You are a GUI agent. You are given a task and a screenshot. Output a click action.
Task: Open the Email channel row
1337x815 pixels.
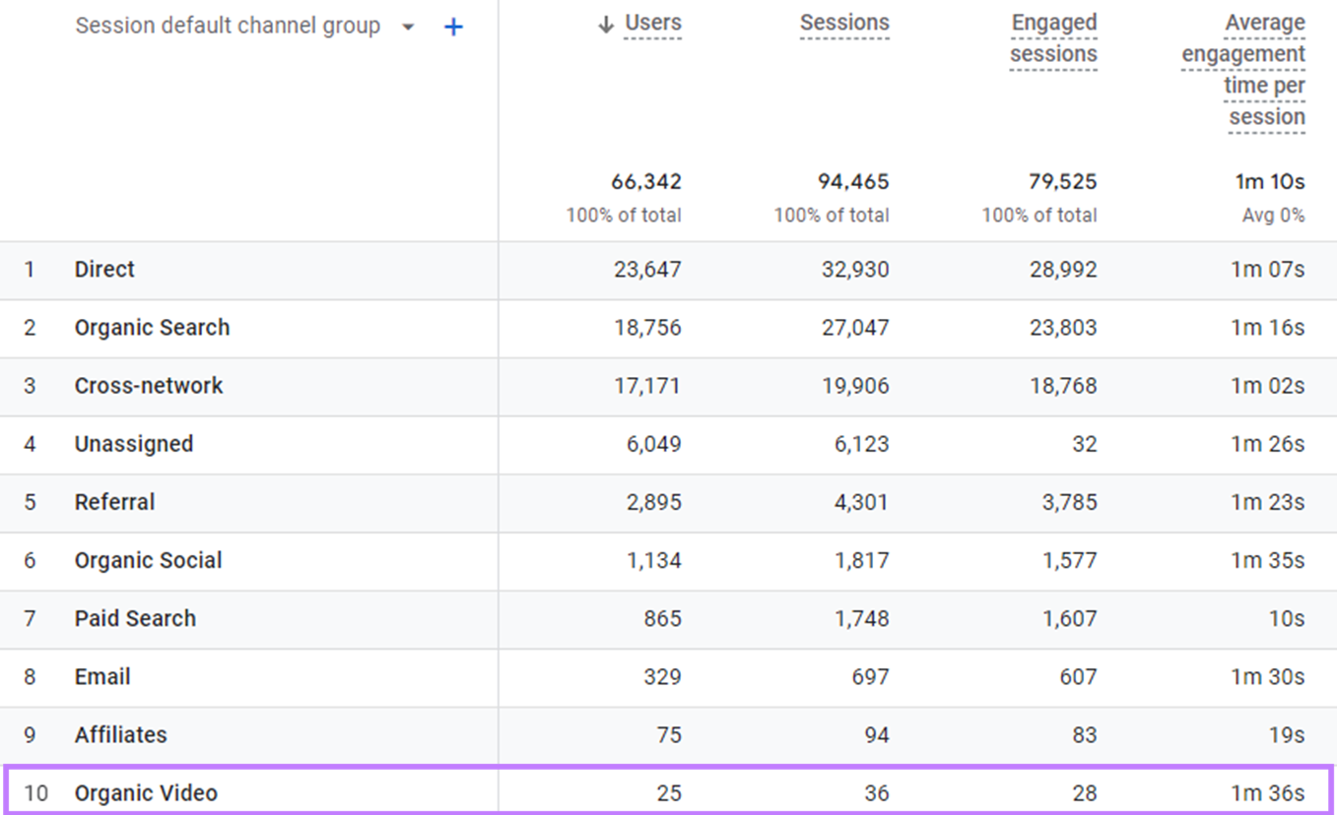[x=100, y=676]
